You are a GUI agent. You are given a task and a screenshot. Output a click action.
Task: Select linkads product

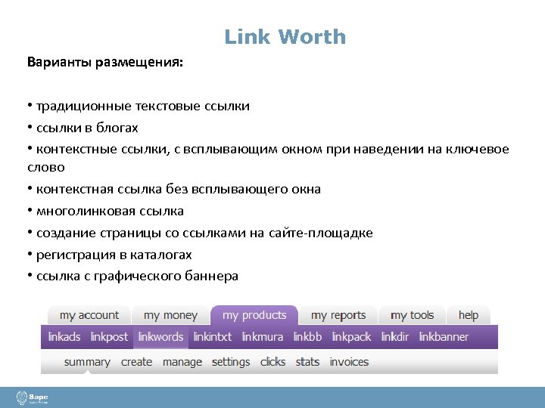64,337
